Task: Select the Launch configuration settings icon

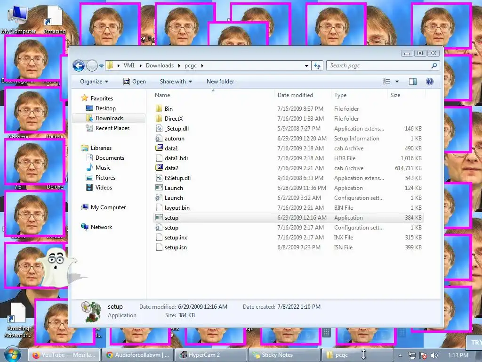Action: coord(159,198)
